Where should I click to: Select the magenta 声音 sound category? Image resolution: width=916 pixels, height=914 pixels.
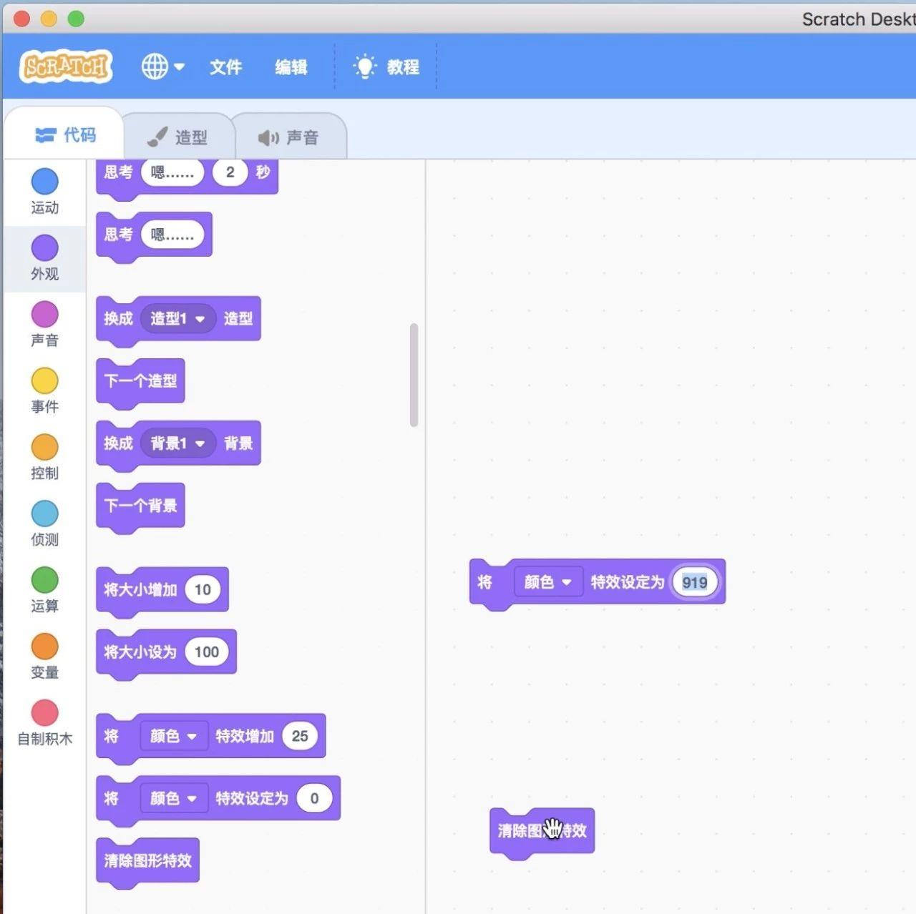[x=44, y=324]
